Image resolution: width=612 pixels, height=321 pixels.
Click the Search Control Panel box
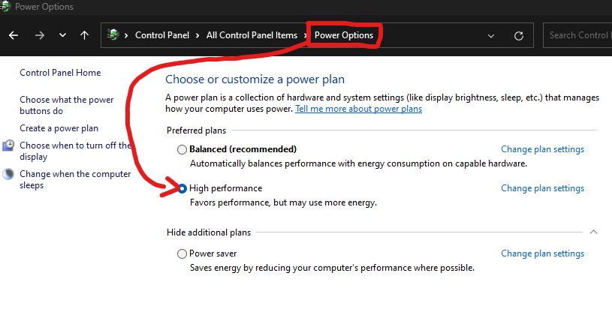[x=577, y=35]
